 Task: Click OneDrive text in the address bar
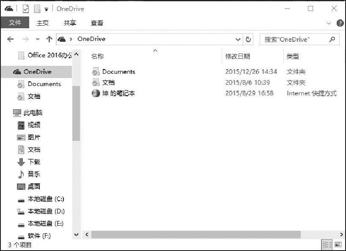pyautogui.click(x=91, y=39)
